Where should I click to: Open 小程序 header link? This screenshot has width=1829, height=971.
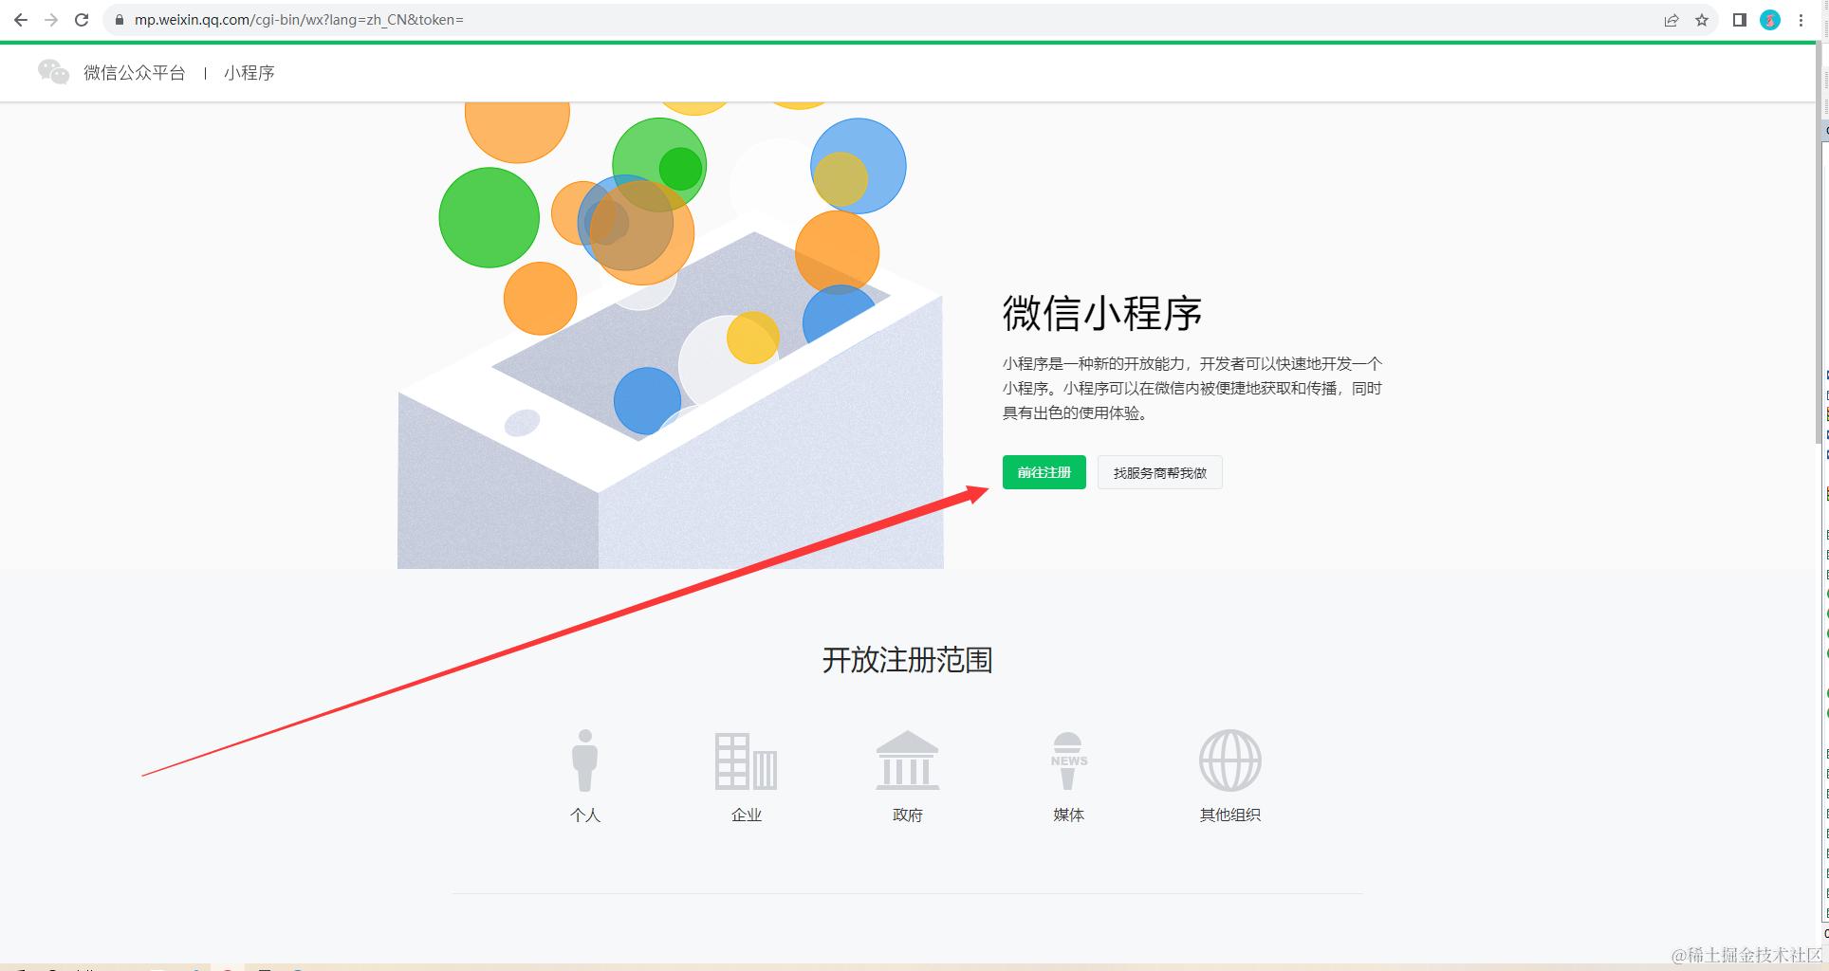[x=249, y=73]
